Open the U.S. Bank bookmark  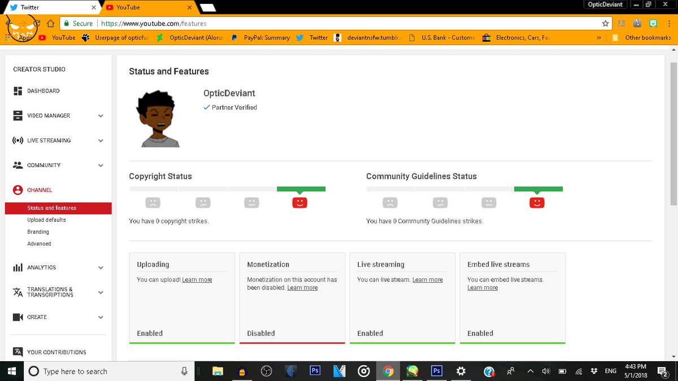(442, 38)
